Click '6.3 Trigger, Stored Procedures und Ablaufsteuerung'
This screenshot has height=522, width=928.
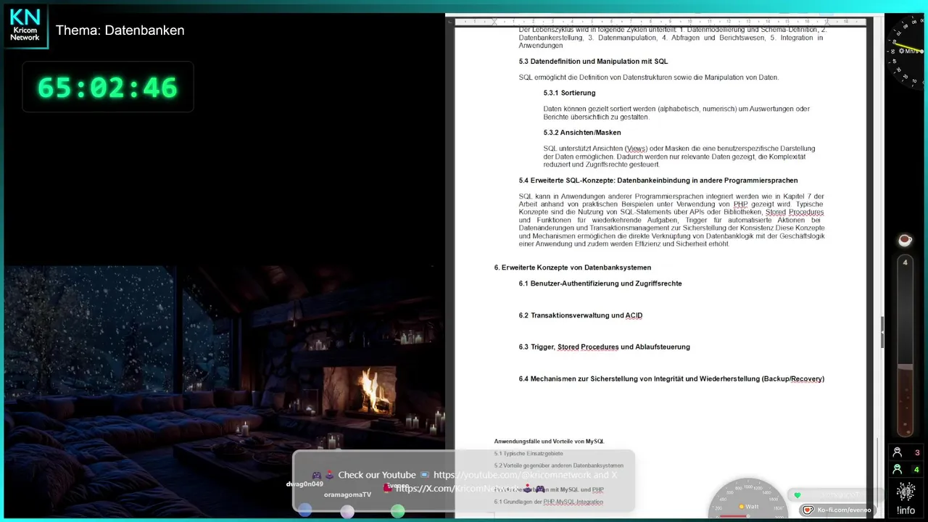click(x=604, y=347)
